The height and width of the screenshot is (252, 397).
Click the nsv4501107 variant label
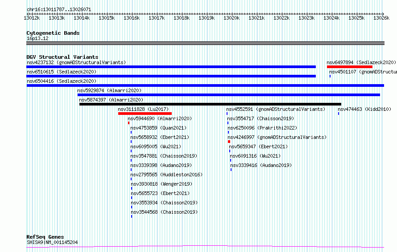coord(363,72)
